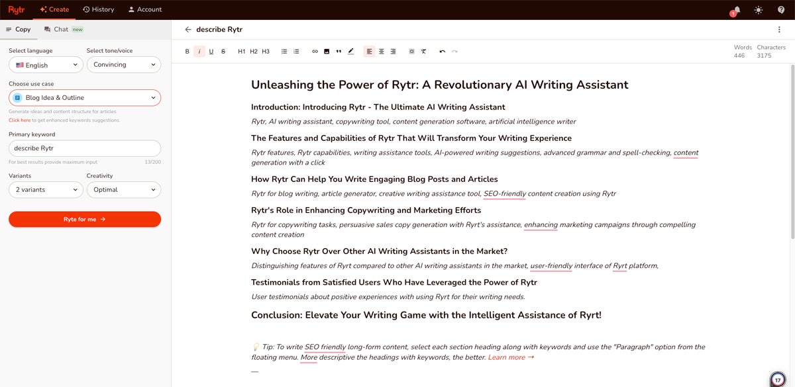Open the Account tab
The height and width of the screenshot is (387, 795).
click(145, 9)
